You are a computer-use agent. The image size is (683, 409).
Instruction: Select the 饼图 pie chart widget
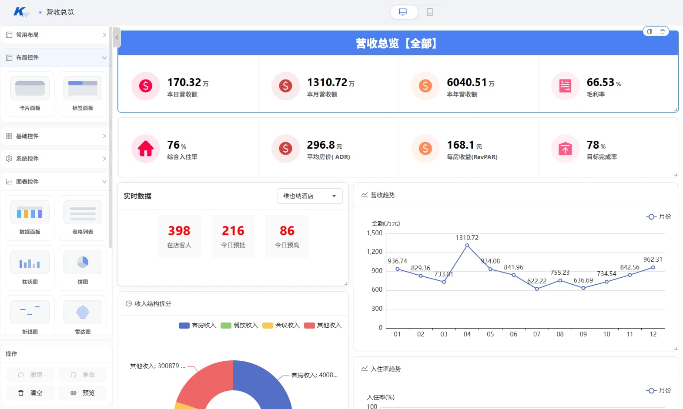(x=83, y=268)
